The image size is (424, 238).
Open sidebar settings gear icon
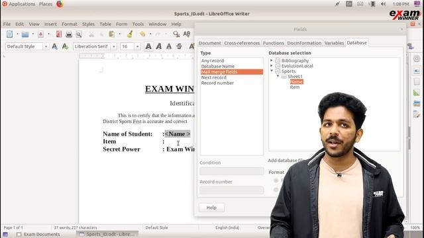click(417, 59)
